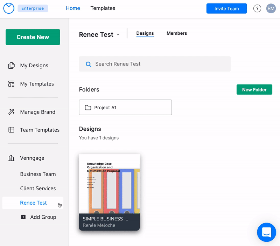Click the New Folder button
Image resolution: width=280 pixels, height=246 pixels.
click(x=254, y=90)
